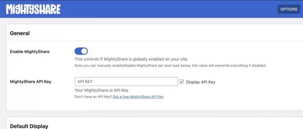The image size is (303, 129).
Task: Select the Default Display section heading
Action: pyautogui.click(x=29, y=126)
